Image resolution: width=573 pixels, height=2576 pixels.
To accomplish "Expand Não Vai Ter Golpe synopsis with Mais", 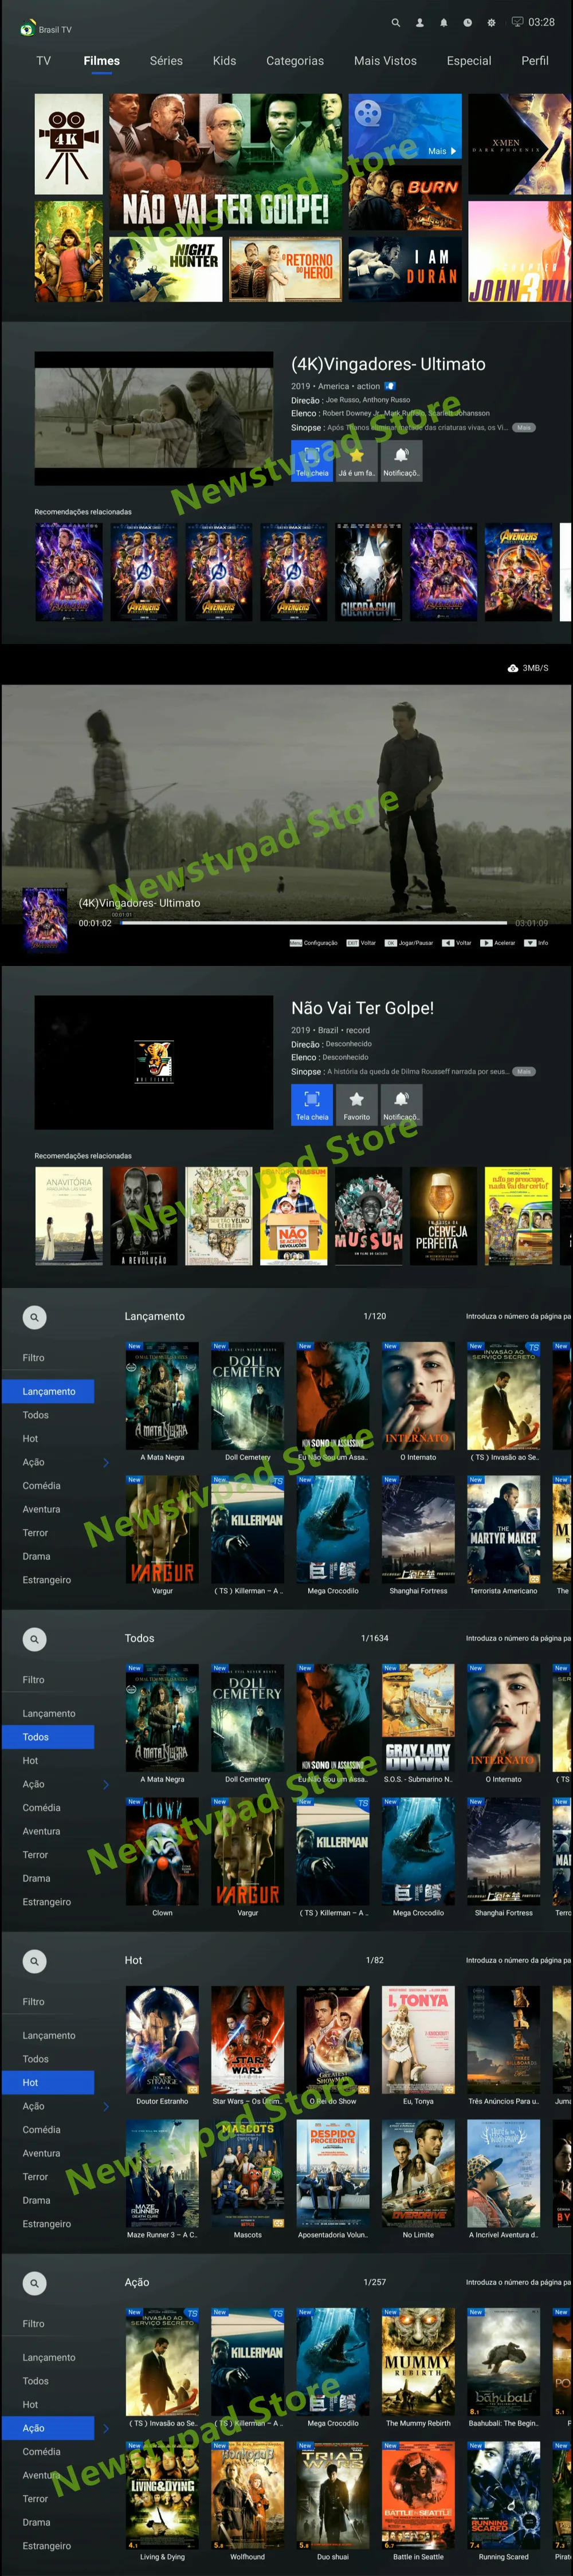I will pos(524,1072).
